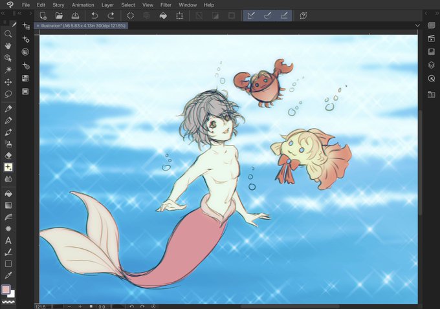Open the Filter menu
This screenshot has width=440, height=309.
click(166, 5)
